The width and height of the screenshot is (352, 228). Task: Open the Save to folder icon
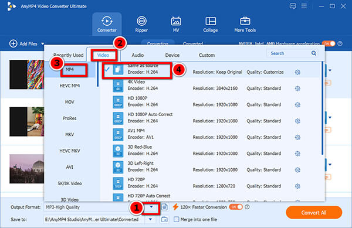coord(164,219)
